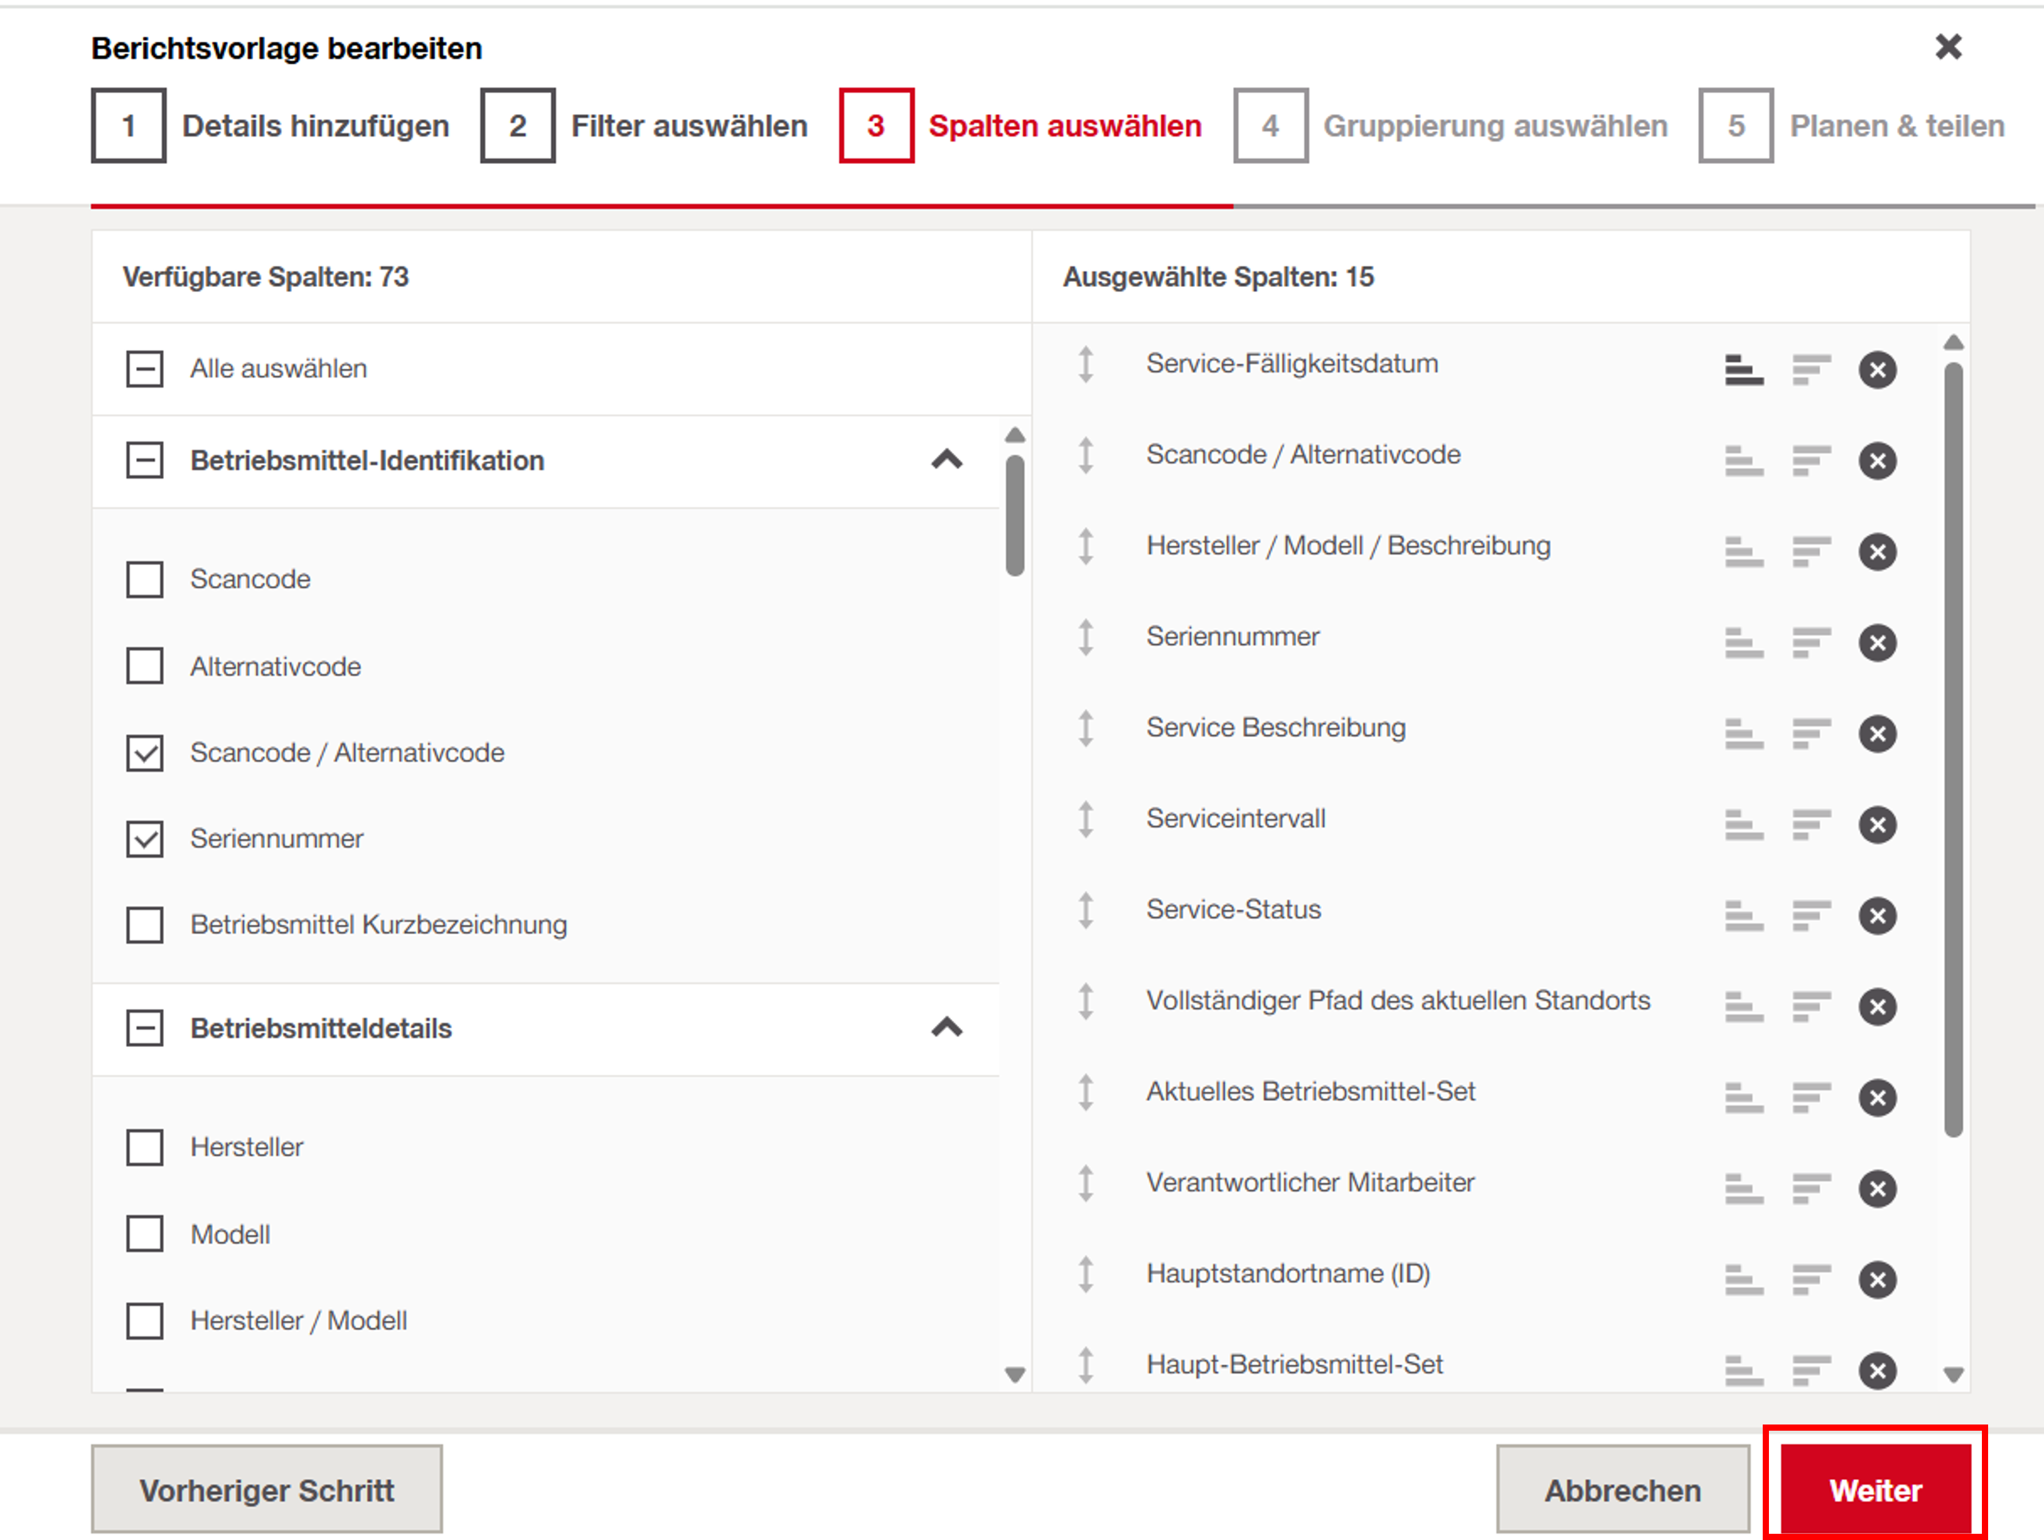Remove Verantwortlicher Mitarbeiter column

click(1877, 1189)
